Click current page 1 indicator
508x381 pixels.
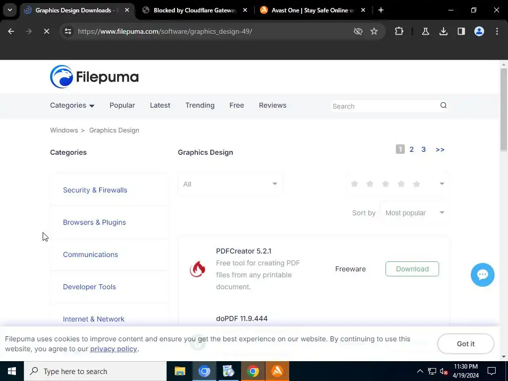click(x=400, y=149)
